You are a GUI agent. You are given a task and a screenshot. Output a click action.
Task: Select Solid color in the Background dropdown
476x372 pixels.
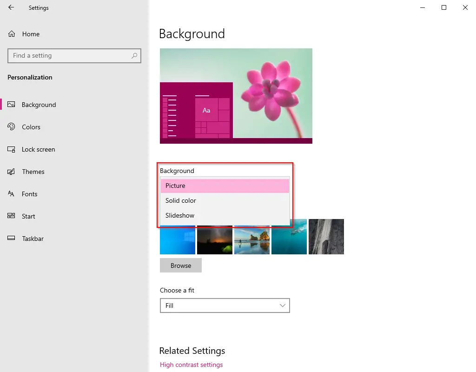click(x=225, y=200)
